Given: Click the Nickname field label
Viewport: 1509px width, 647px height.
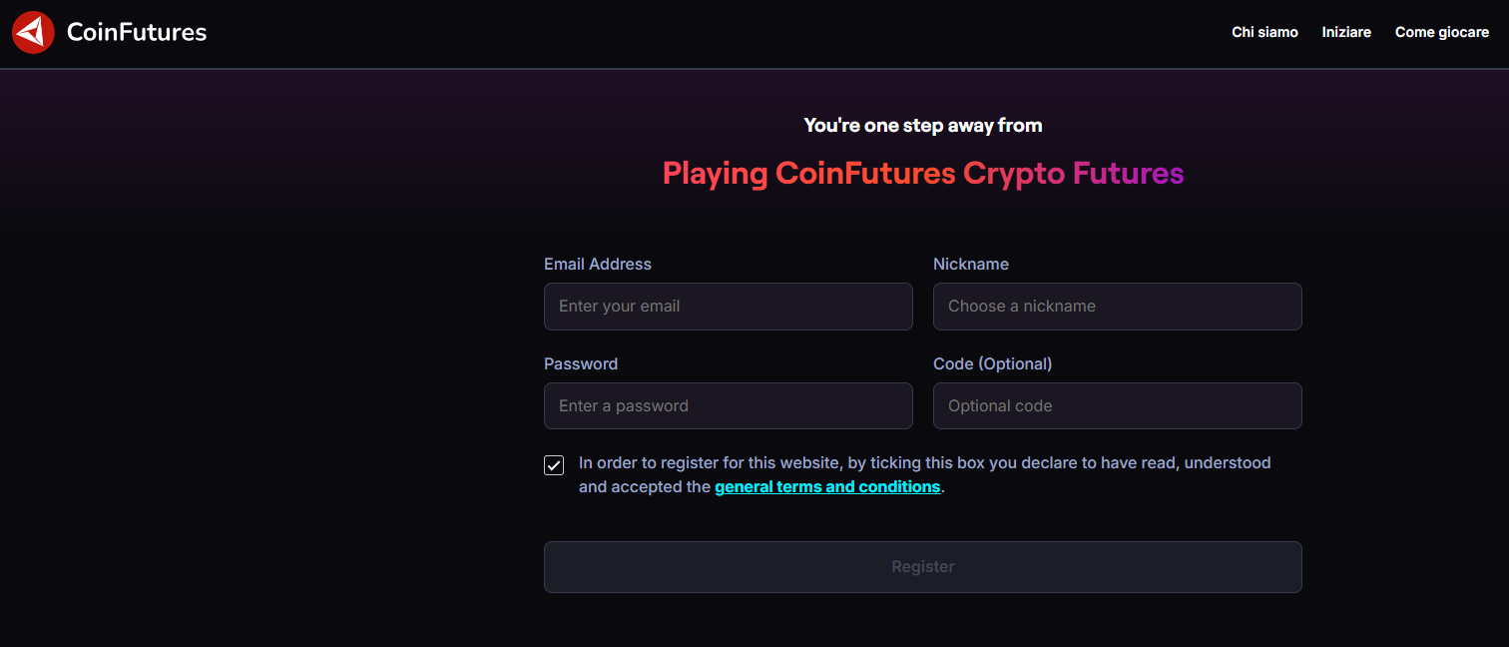Looking at the screenshot, I should click(x=970, y=265).
